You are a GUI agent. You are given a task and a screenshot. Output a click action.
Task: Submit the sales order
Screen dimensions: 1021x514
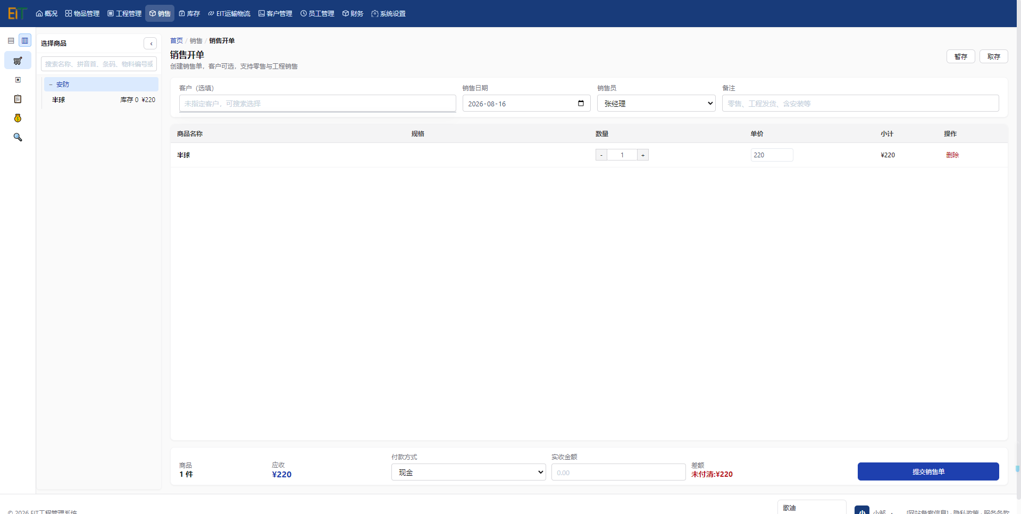(928, 471)
